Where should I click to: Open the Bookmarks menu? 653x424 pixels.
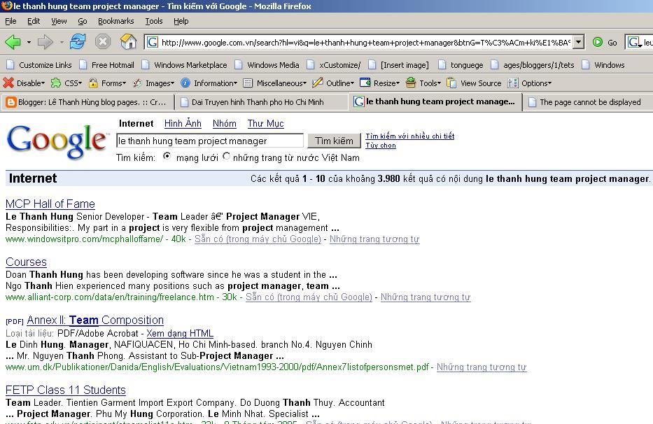click(115, 21)
